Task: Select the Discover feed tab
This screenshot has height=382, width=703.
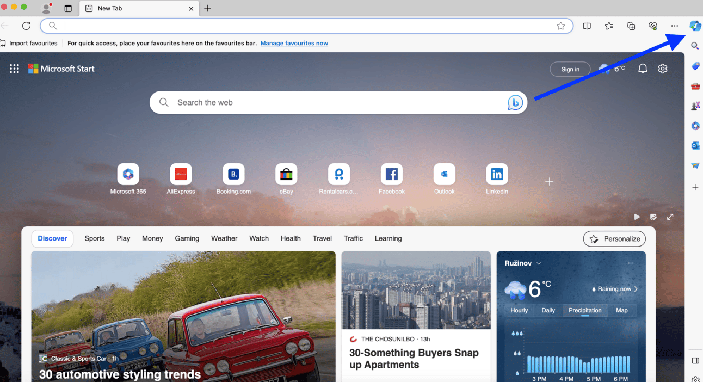Action: [52, 238]
